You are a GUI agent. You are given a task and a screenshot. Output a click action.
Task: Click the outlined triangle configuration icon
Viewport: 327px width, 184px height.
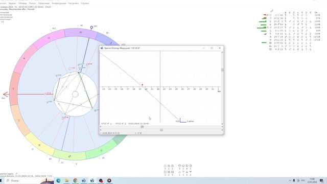(x=179, y=172)
